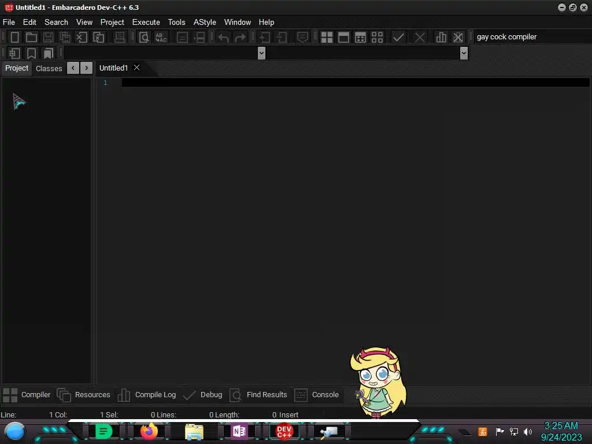The image size is (592, 444).
Task: Open the File menu
Action: [9, 23]
